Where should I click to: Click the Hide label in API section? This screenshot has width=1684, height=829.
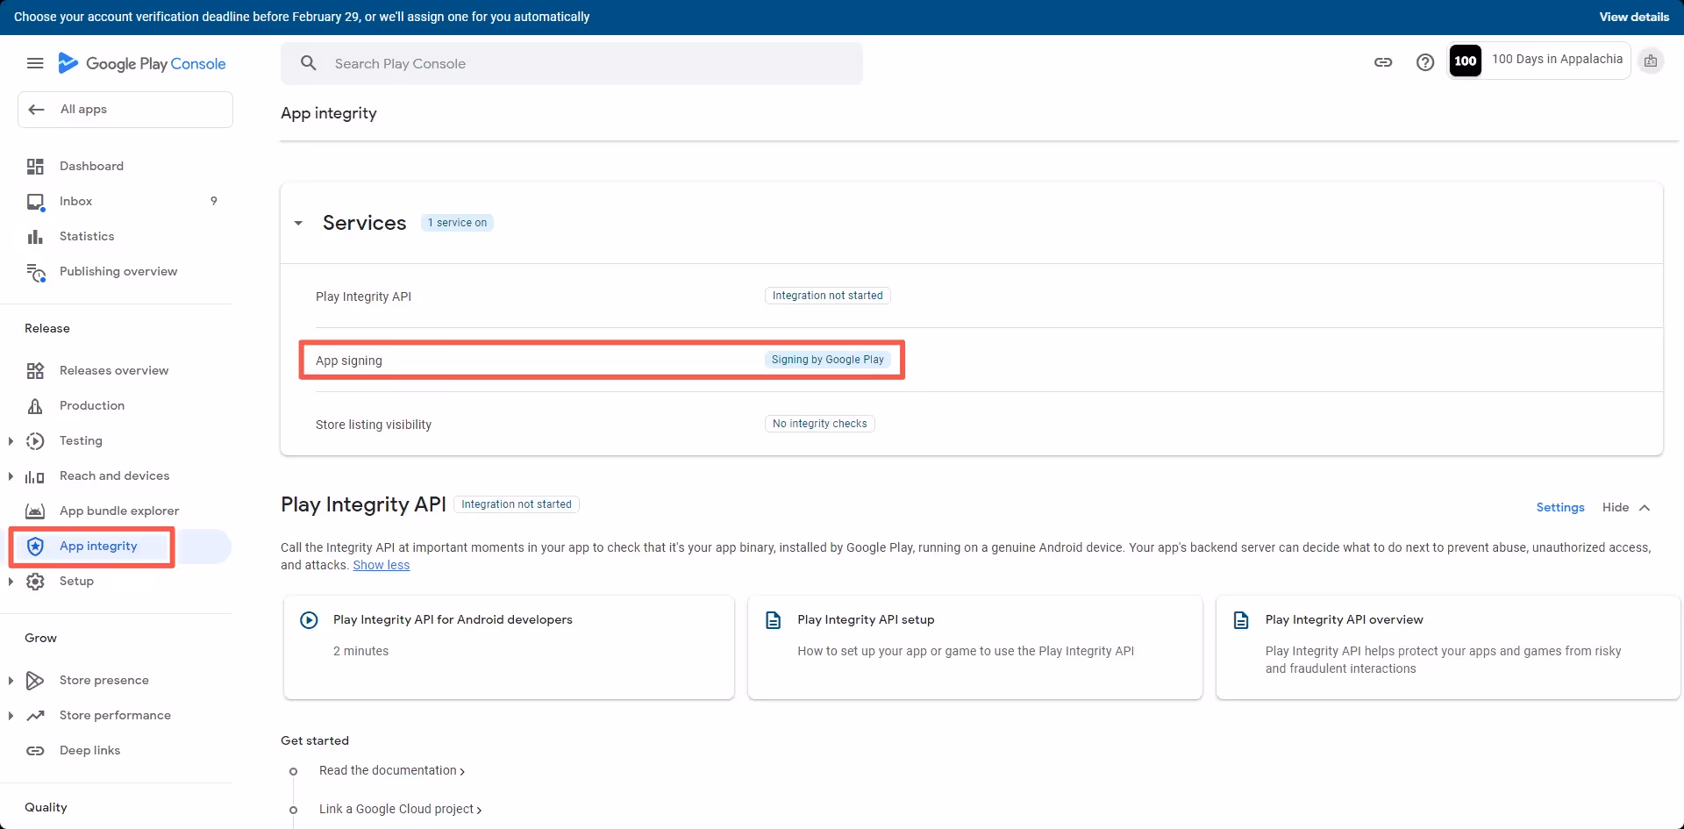[x=1616, y=507]
